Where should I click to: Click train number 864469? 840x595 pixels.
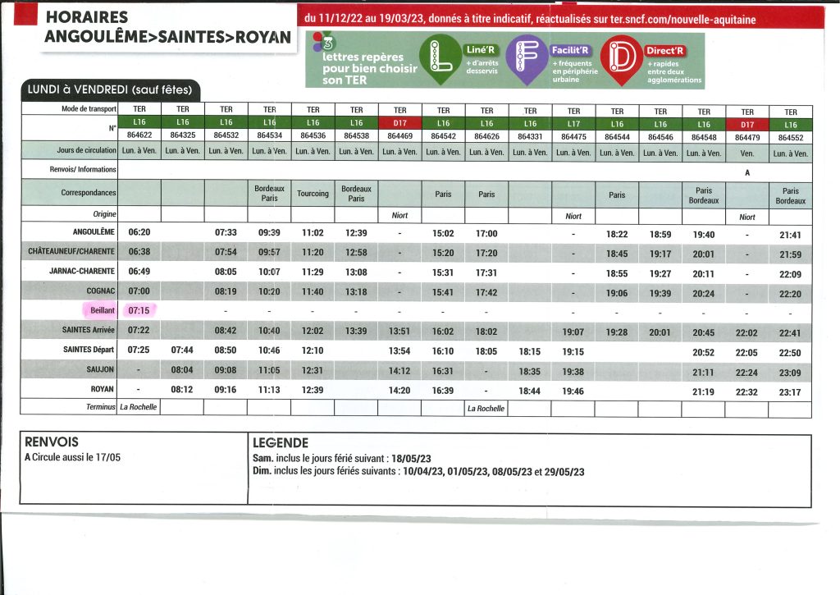[399, 136]
